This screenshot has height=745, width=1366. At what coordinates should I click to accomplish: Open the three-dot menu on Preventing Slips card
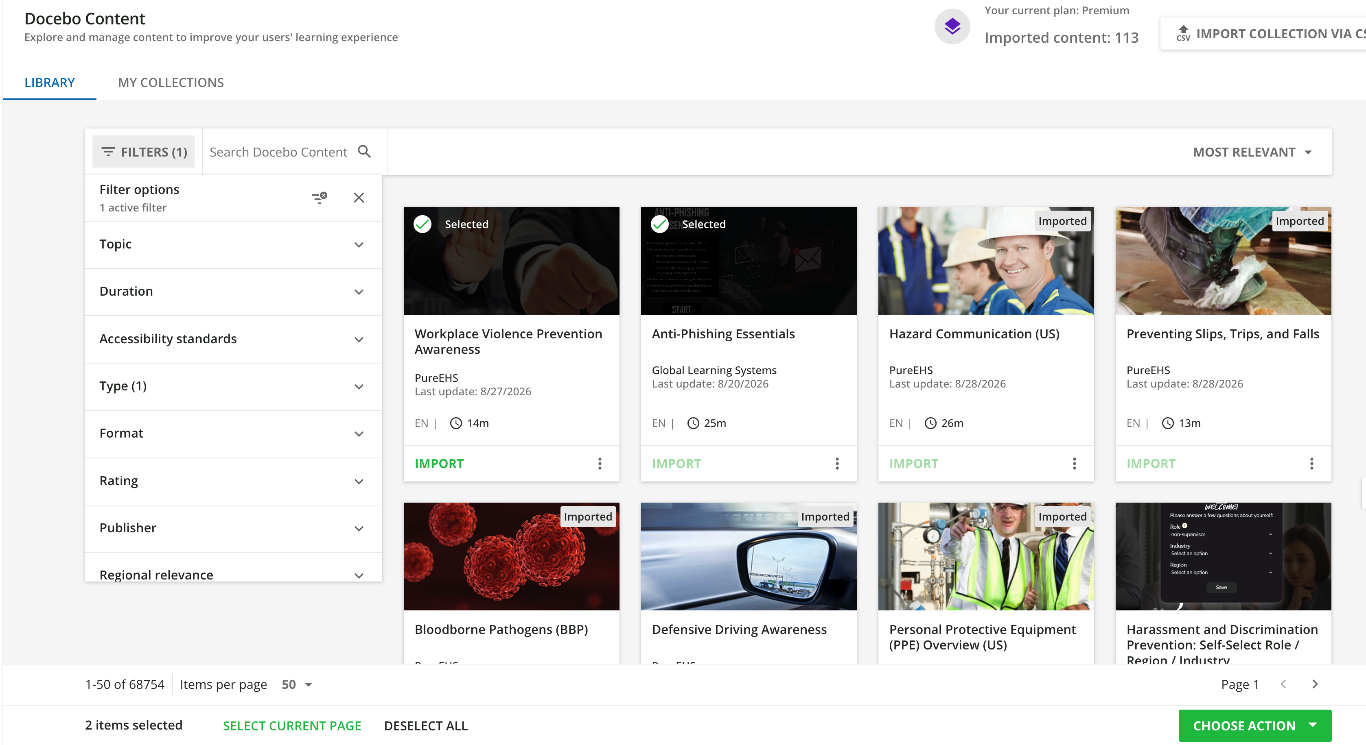[1312, 464]
